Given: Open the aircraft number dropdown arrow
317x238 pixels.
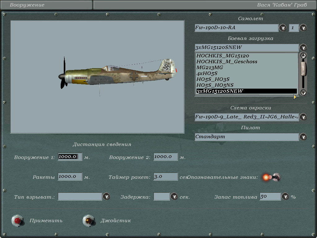Looking at the screenshot, I should click(x=303, y=28).
